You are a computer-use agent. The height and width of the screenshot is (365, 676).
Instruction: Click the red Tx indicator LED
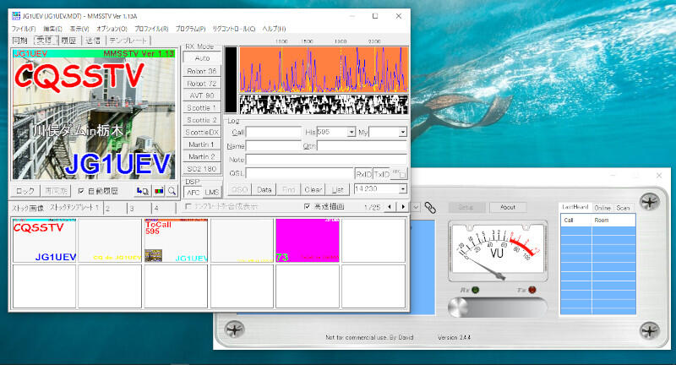click(x=532, y=290)
